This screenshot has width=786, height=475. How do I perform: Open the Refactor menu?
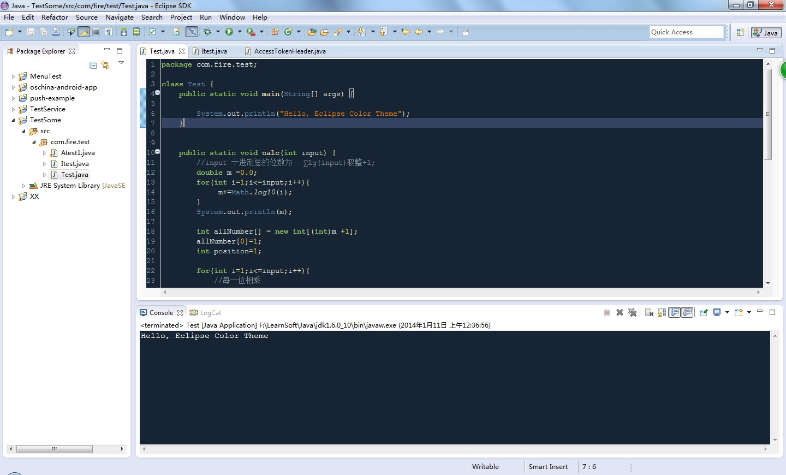[55, 17]
